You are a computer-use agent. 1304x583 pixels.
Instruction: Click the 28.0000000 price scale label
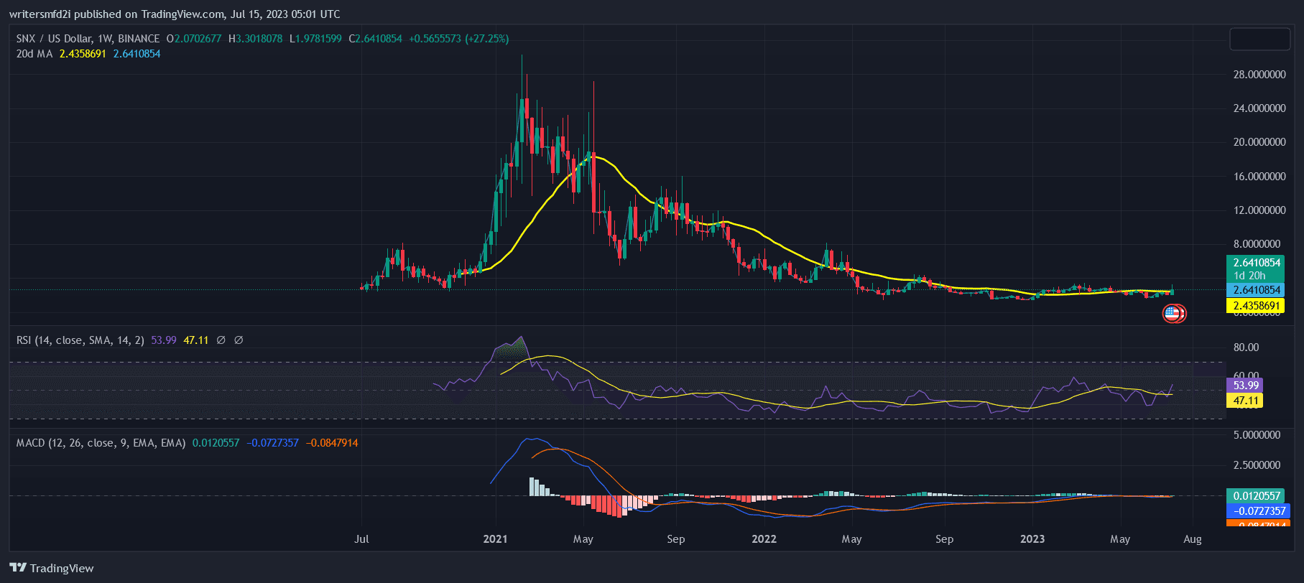pyautogui.click(x=1259, y=75)
